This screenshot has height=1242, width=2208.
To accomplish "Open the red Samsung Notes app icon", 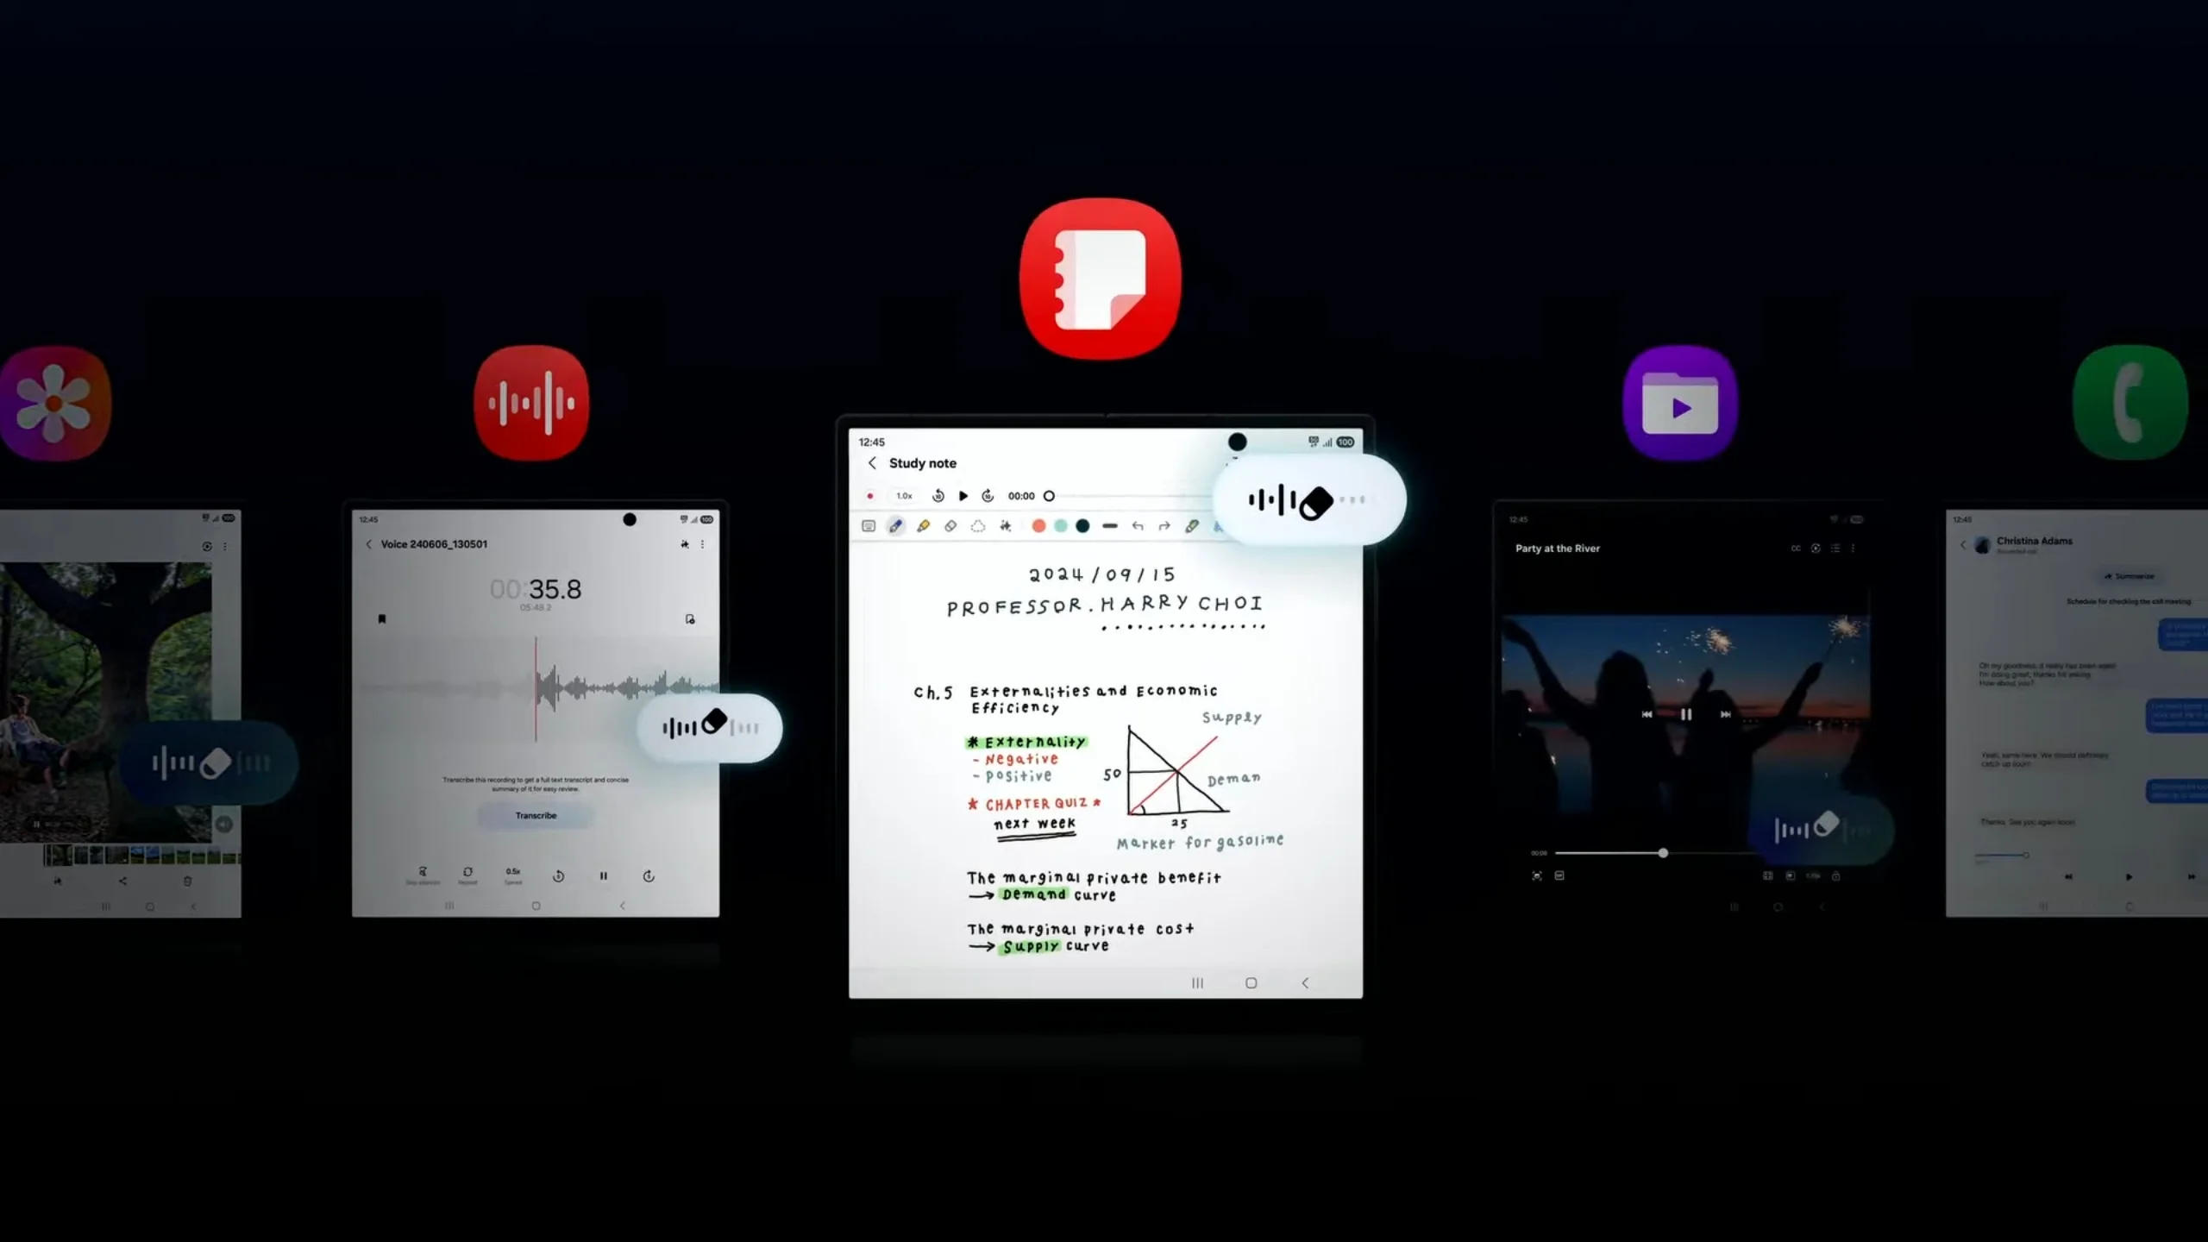I will (1101, 278).
